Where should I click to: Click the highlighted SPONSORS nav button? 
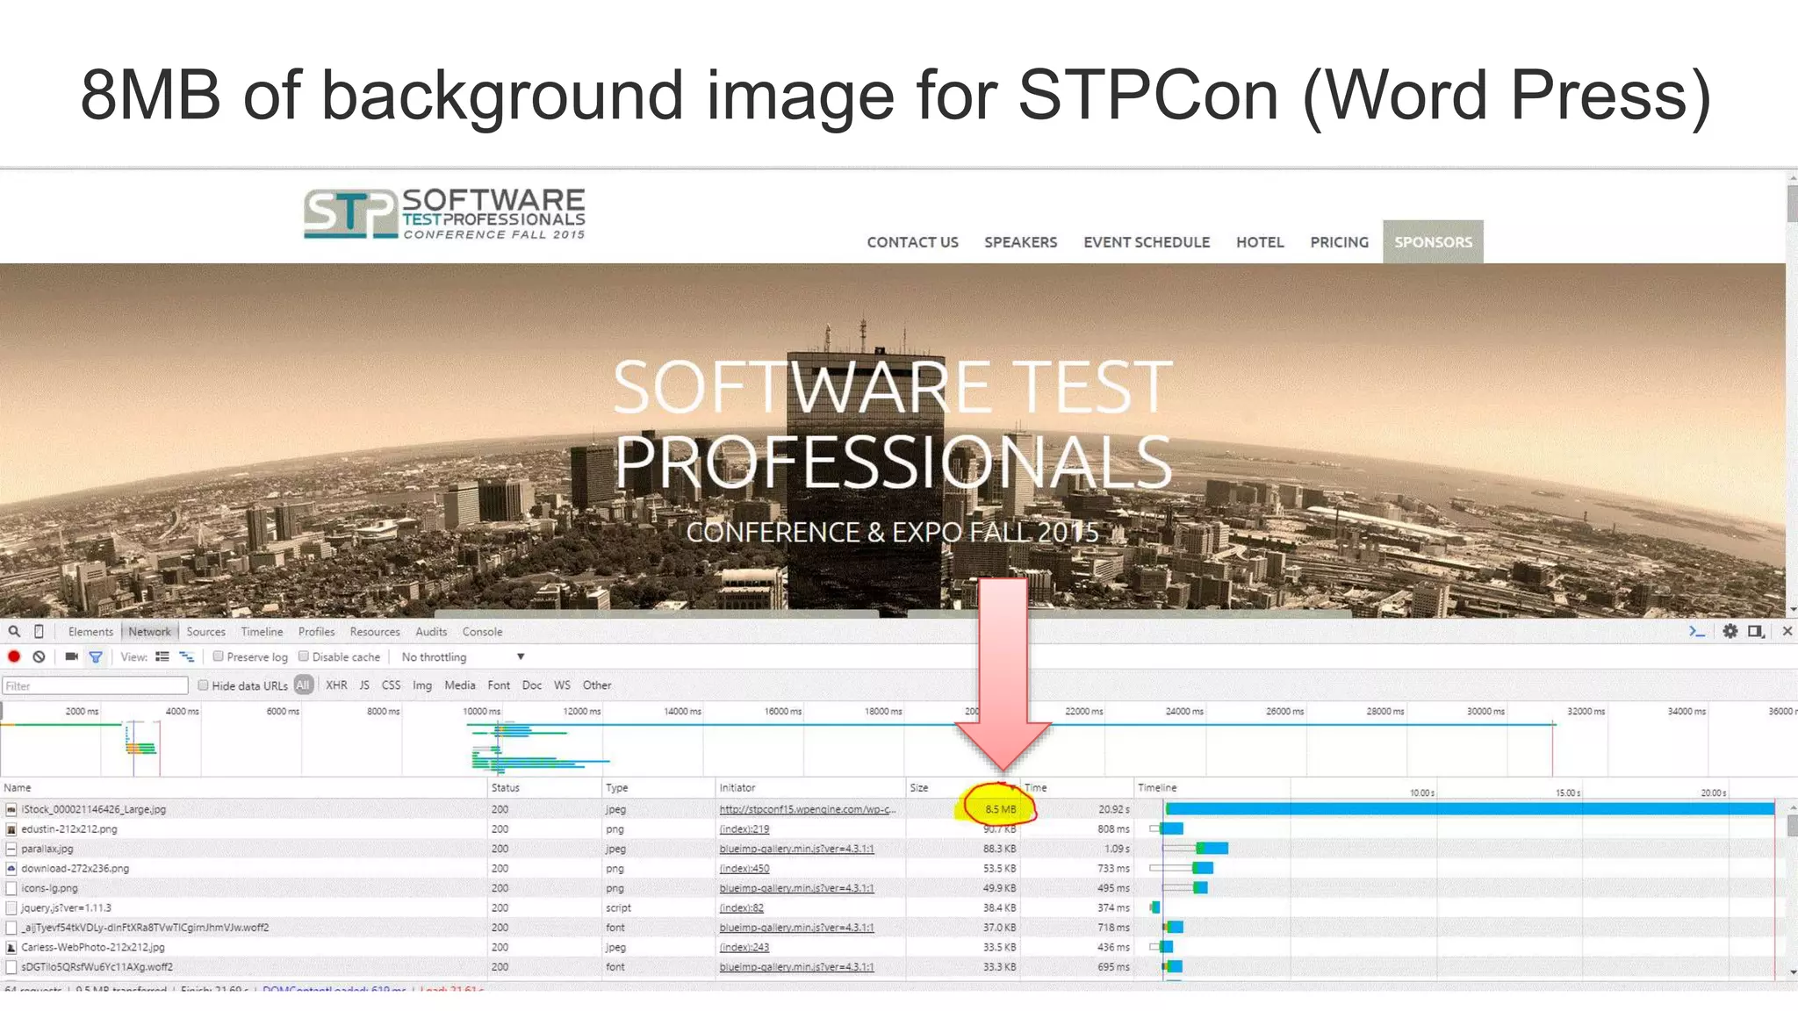point(1433,241)
